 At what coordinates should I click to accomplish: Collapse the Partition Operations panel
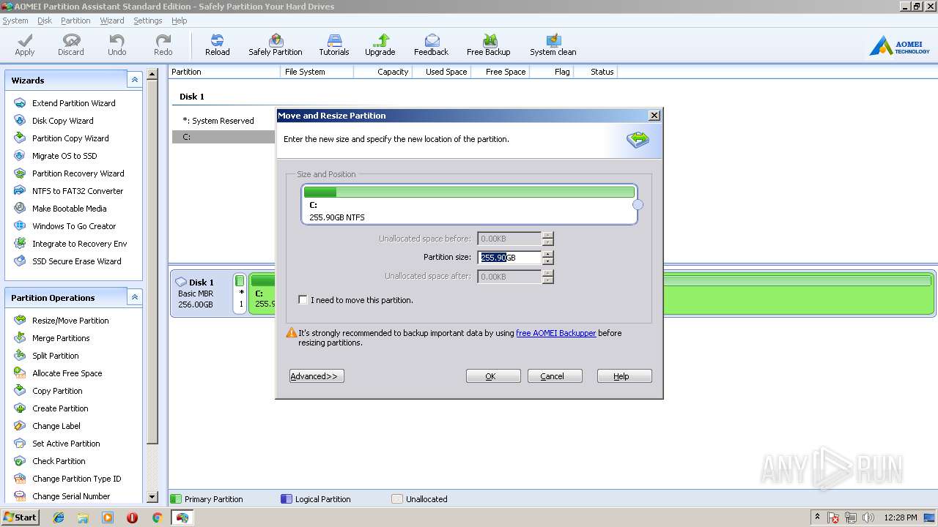[134, 297]
